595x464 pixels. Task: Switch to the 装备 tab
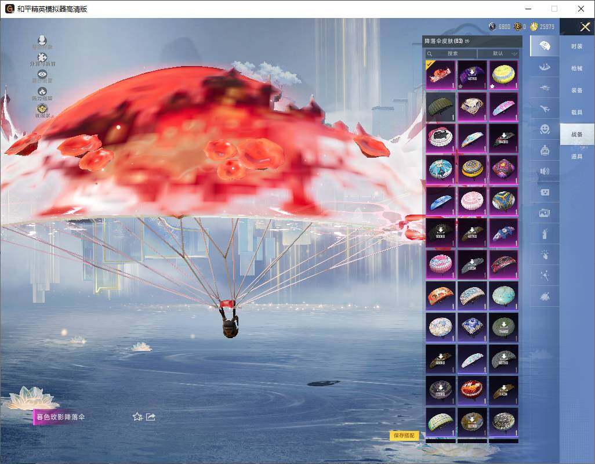coord(577,90)
